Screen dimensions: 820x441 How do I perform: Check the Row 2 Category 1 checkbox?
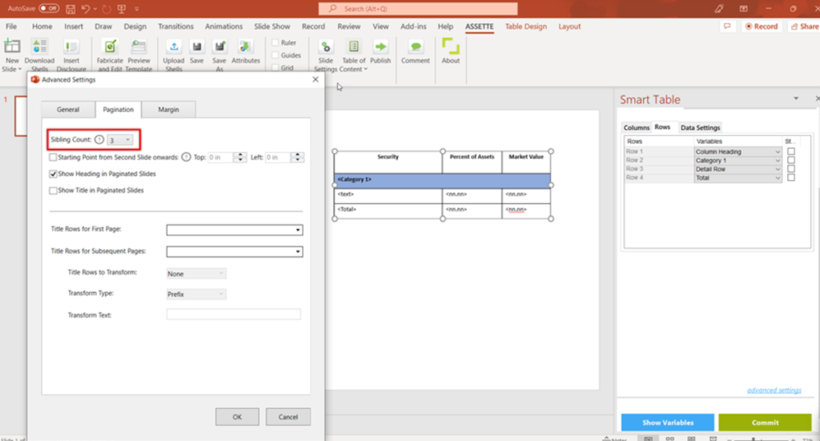[x=790, y=160]
